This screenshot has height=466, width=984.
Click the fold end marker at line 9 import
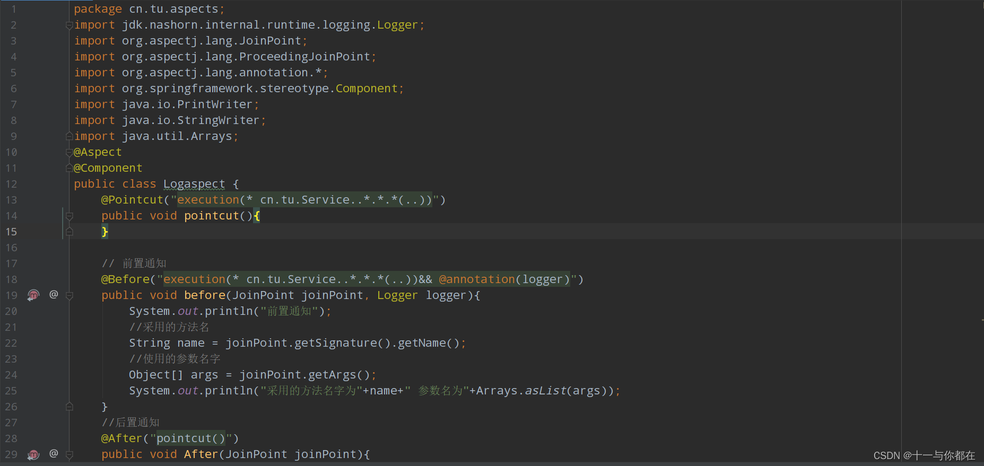pyautogui.click(x=69, y=136)
